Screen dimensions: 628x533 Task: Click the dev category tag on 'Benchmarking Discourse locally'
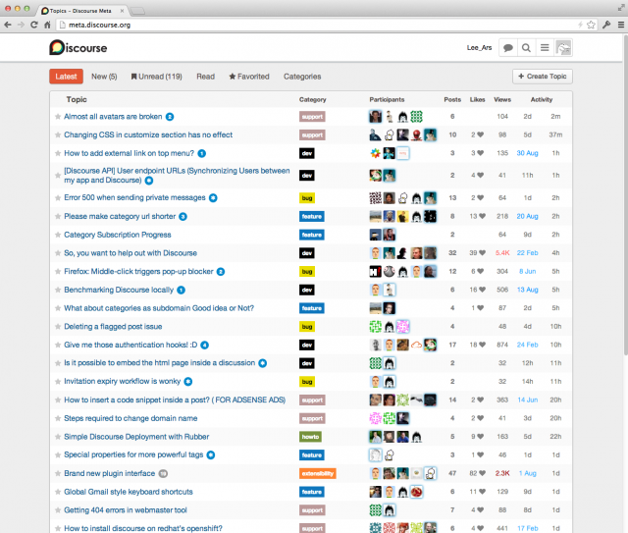pyautogui.click(x=307, y=290)
